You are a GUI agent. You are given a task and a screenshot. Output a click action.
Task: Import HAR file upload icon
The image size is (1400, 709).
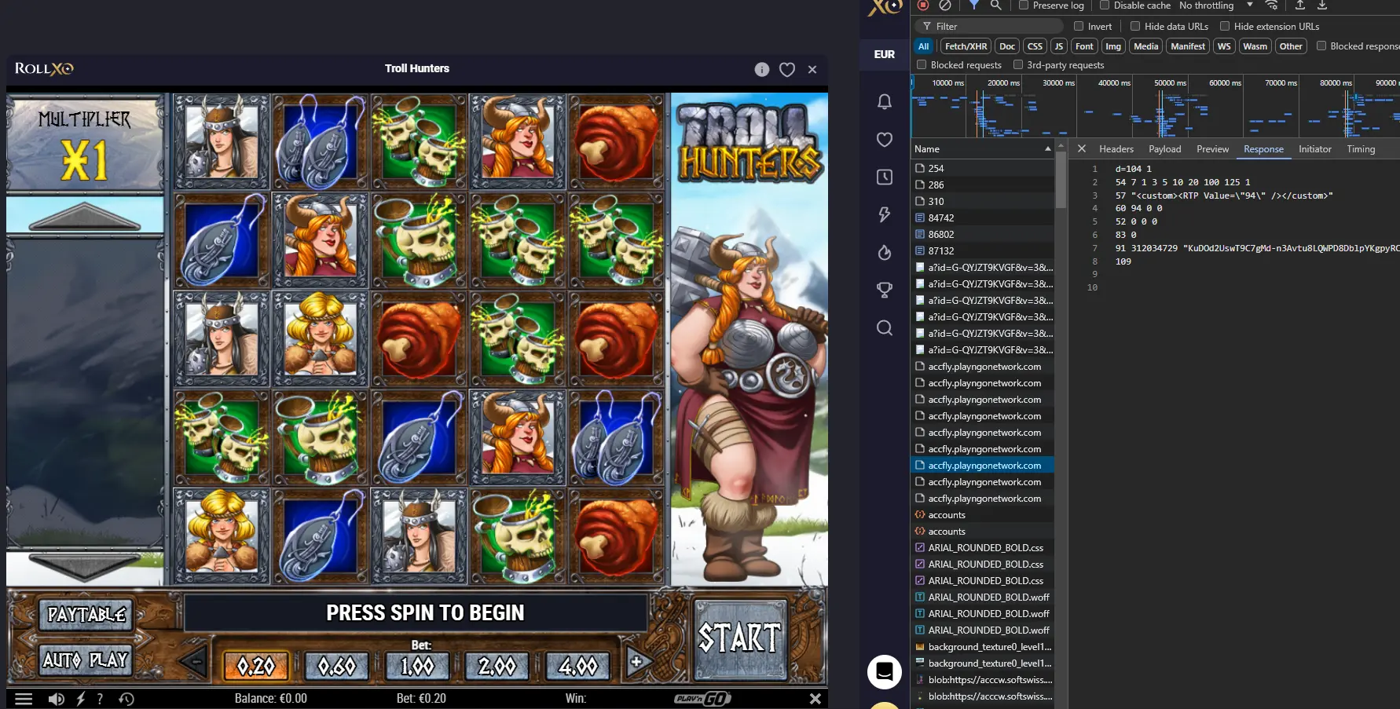1300,5
